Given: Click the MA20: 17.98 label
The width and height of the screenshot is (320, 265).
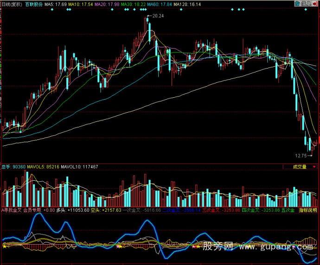Looking at the screenshot, I should pos(107,4).
